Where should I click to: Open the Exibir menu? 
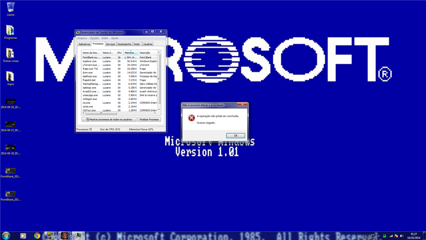105,38
